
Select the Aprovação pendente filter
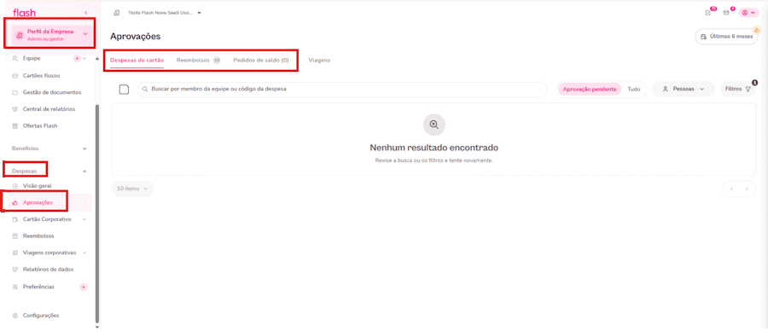click(x=590, y=89)
